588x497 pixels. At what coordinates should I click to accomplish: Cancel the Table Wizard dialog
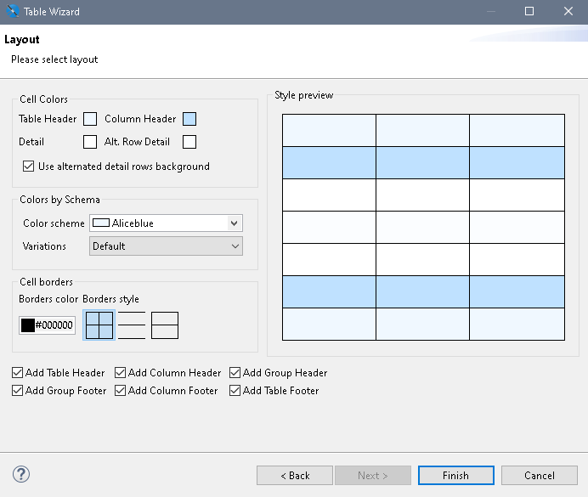539,476
